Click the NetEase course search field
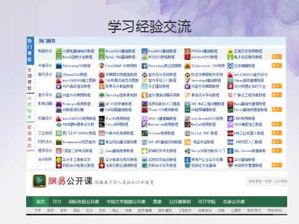The height and width of the screenshot is (224, 299). pos(267,181)
